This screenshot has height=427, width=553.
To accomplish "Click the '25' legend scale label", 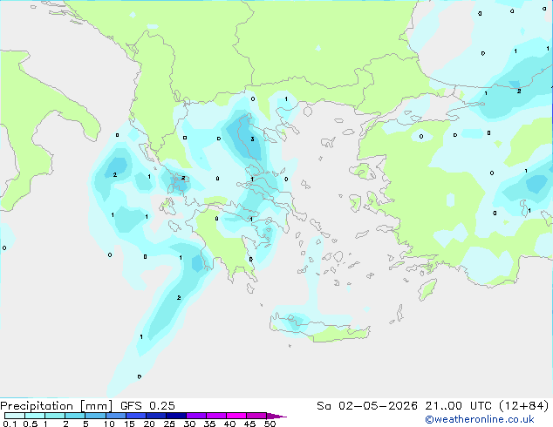I will [169, 424].
